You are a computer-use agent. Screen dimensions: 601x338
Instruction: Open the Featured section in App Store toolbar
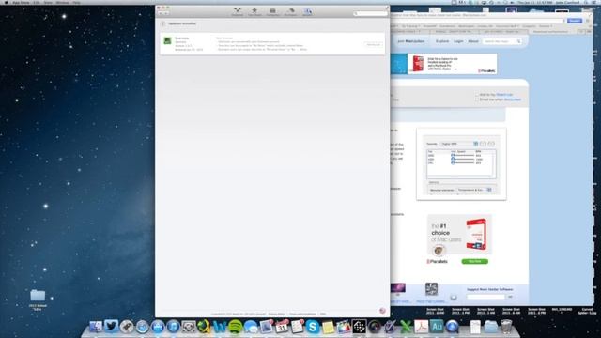coord(238,12)
